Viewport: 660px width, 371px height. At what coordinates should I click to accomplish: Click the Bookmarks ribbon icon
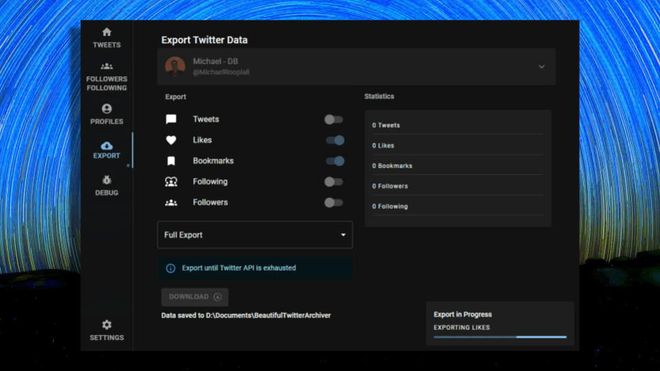click(x=171, y=161)
